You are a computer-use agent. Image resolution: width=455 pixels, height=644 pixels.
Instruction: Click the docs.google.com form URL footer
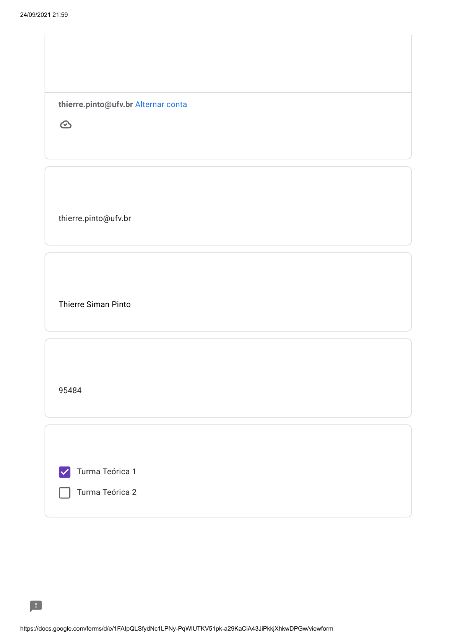click(177, 628)
